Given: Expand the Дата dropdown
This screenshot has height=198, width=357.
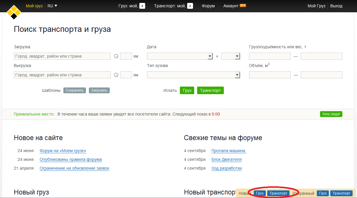Looking at the screenshot, I should tap(210, 56).
